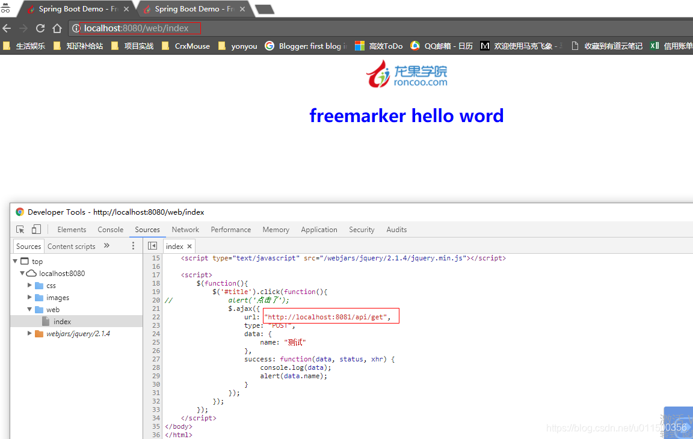Click the browser forward arrow
693x439 pixels.
point(23,28)
